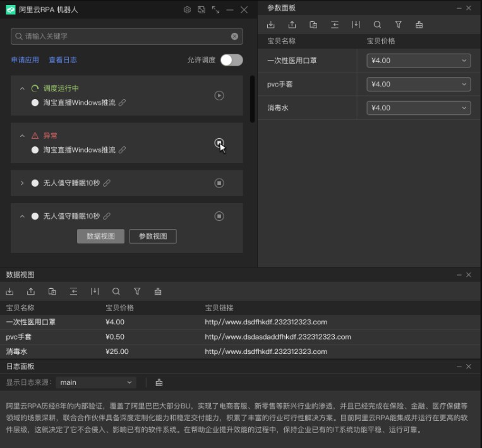Open price dropdown for 消毒水 in 参数面板
Screen dimensions: 482x448
[419, 108]
